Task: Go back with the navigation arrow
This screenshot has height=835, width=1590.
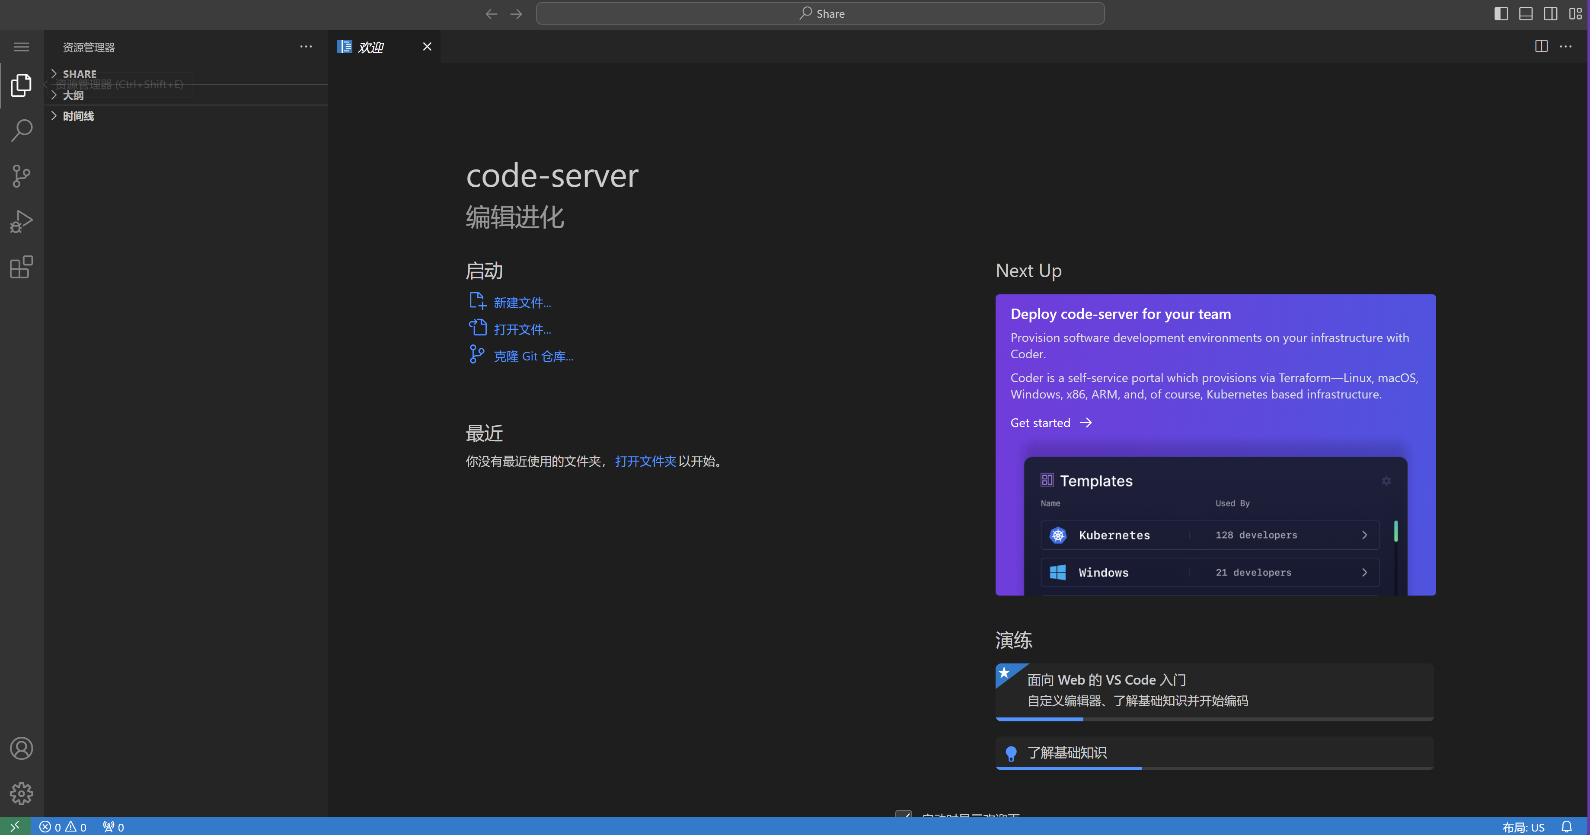Action: coord(492,13)
